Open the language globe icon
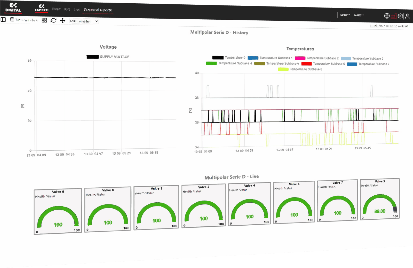The image size is (413, 268). [387, 16]
